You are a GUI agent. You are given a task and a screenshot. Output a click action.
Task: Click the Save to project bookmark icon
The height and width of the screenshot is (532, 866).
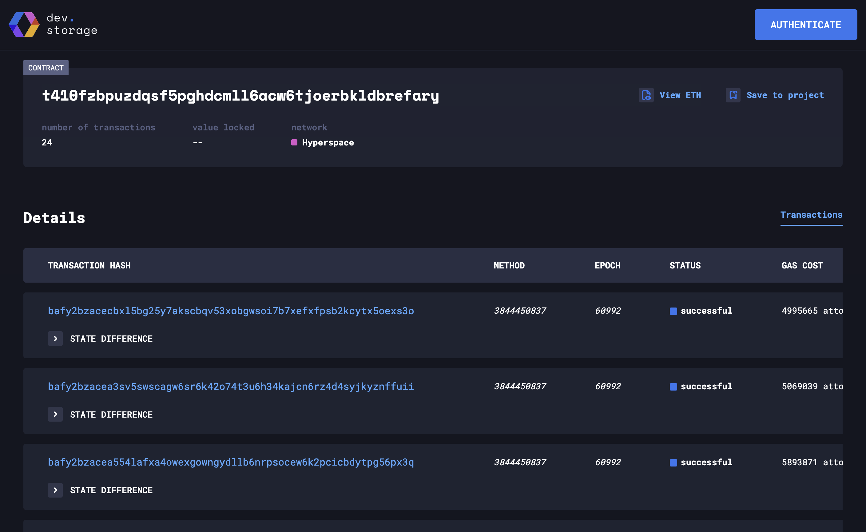[x=733, y=95]
